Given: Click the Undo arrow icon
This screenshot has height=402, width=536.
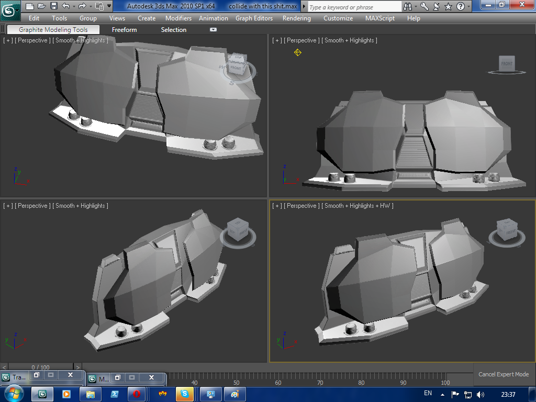Looking at the screenshot, I should [x=65, y=6].
